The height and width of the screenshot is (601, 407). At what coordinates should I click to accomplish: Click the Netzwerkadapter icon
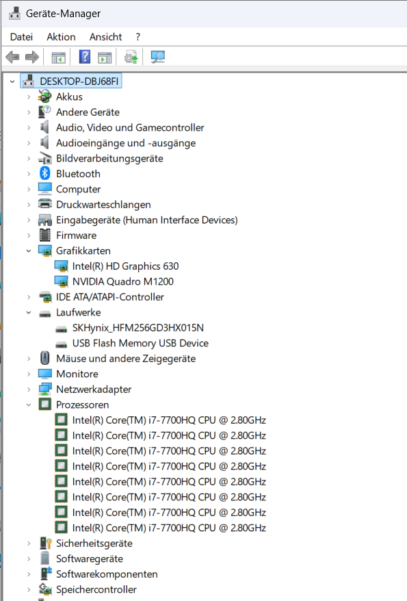44,389
